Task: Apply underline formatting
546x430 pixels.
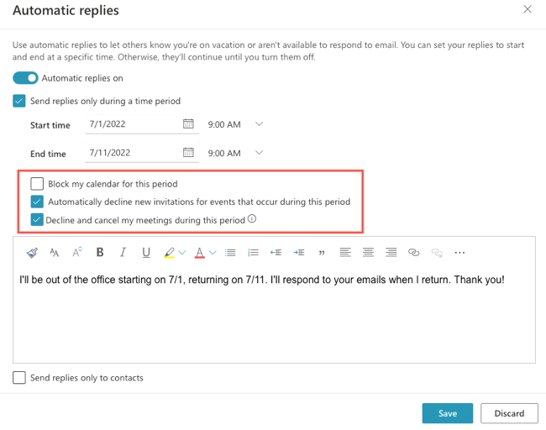Action: tap(146, 252)
